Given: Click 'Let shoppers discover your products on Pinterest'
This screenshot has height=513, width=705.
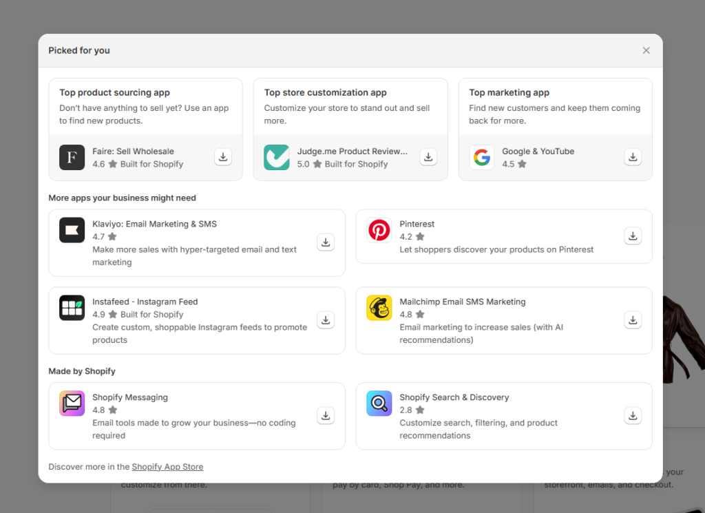Looking at the screenshot, I should click(x=496, y=249).
